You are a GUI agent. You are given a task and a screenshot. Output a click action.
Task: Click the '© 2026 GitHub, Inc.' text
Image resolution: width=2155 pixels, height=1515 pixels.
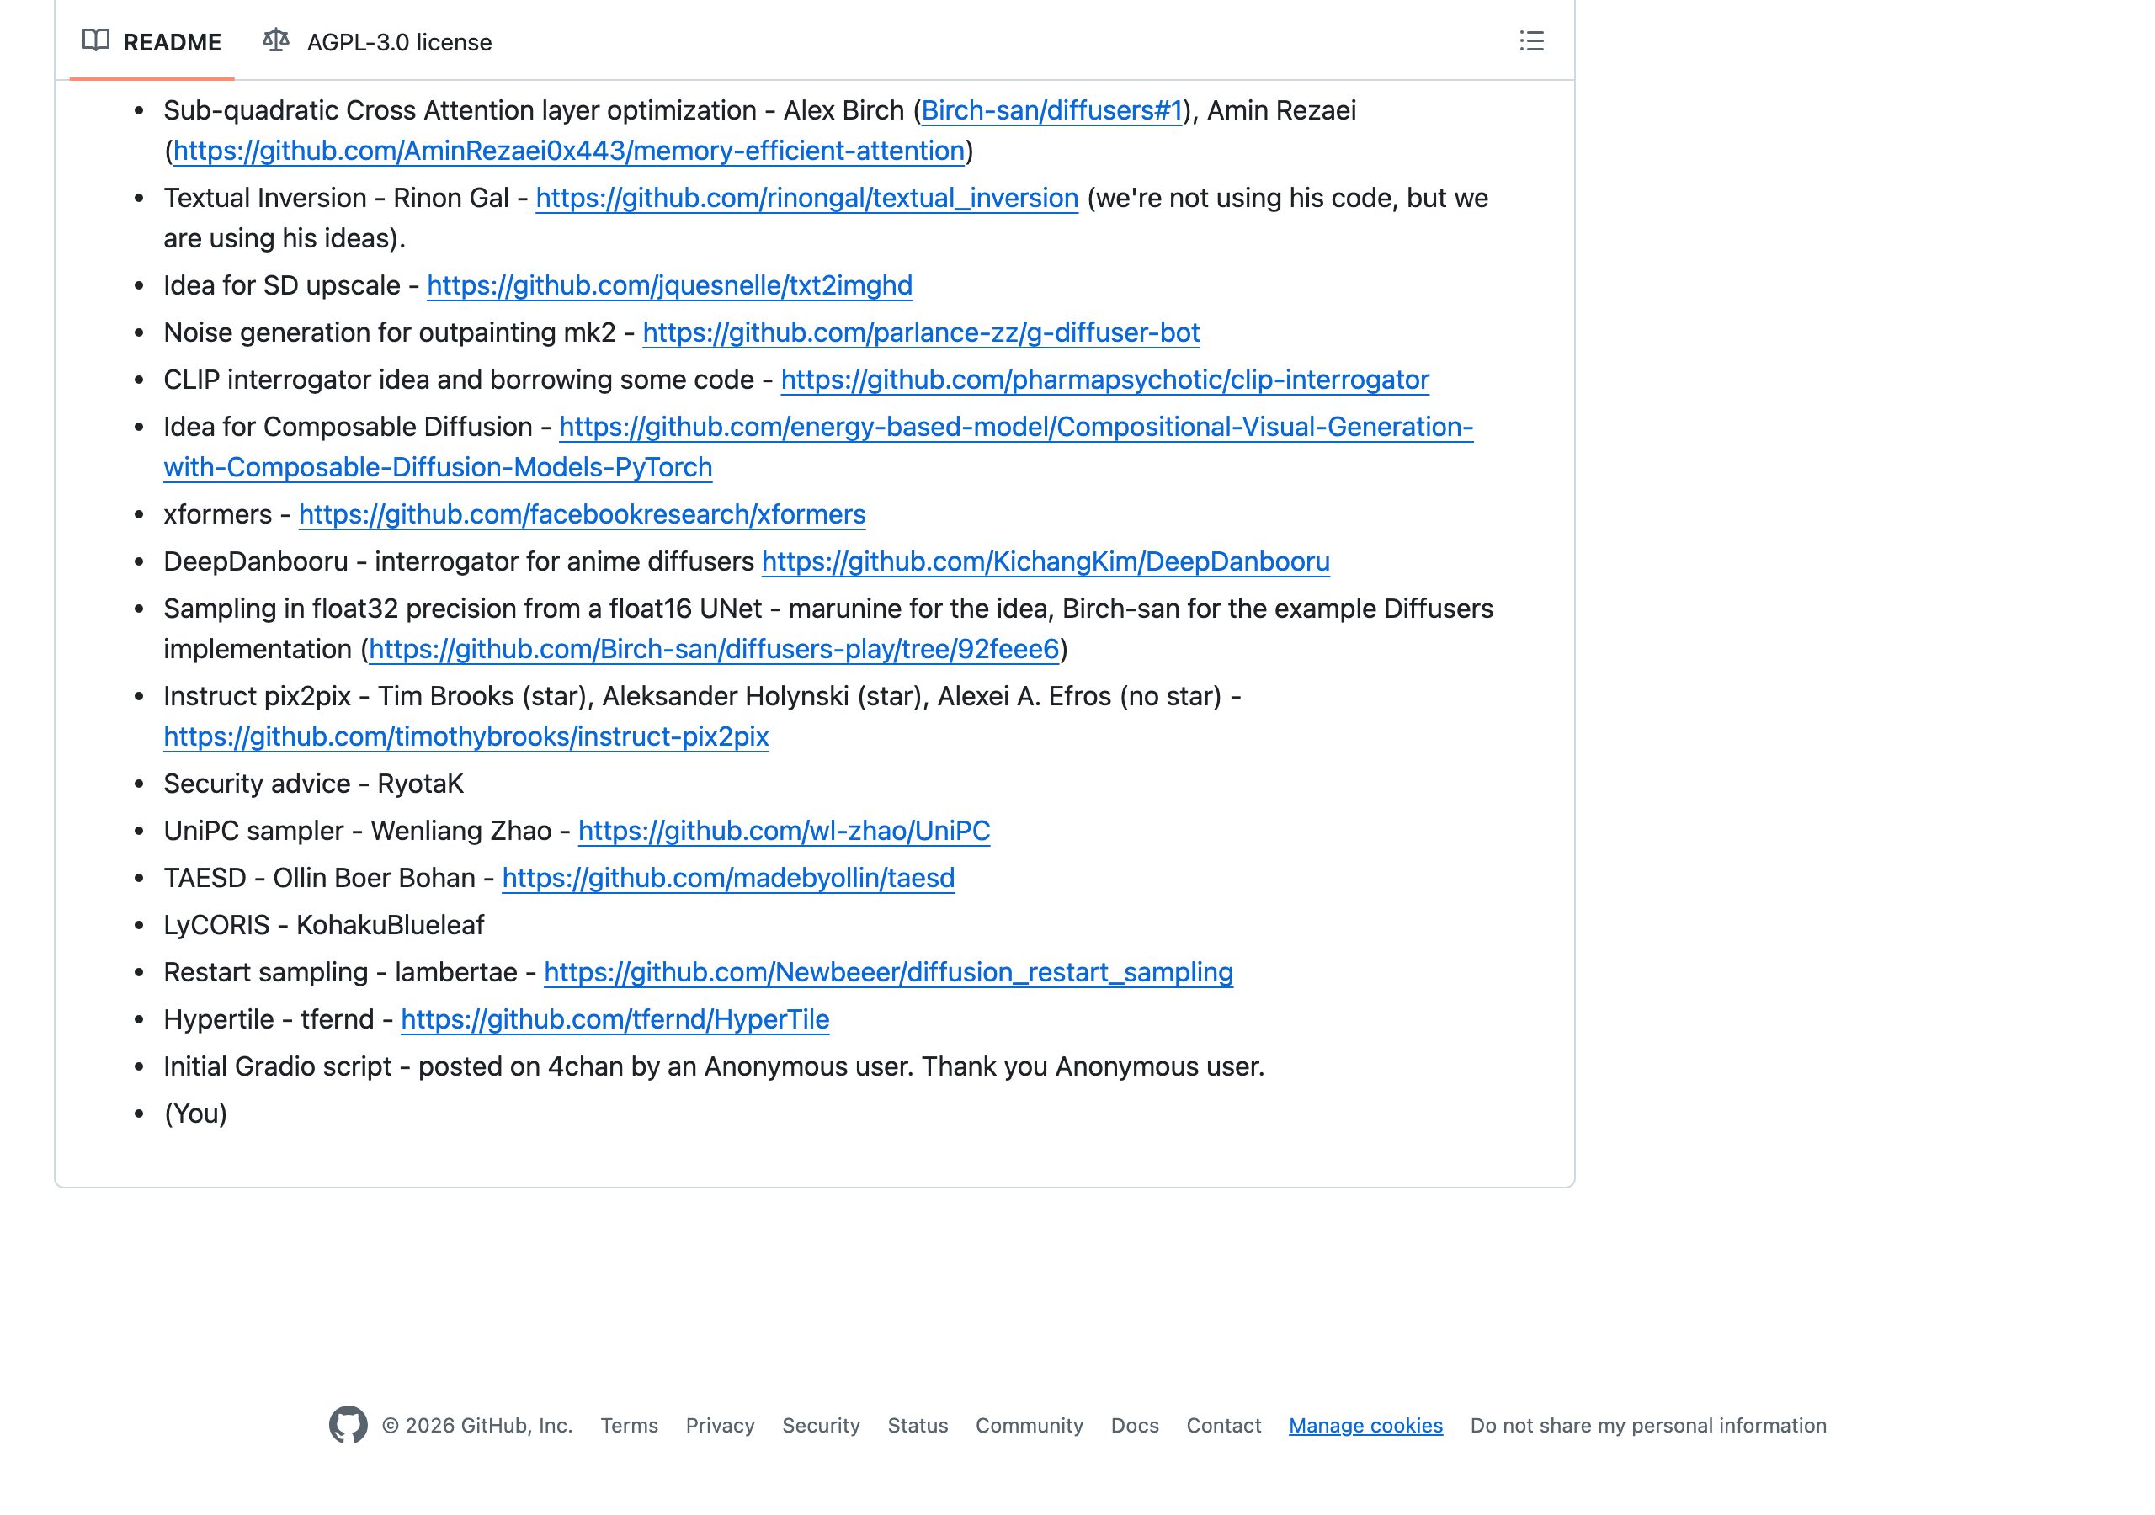tap(476, 1425)
